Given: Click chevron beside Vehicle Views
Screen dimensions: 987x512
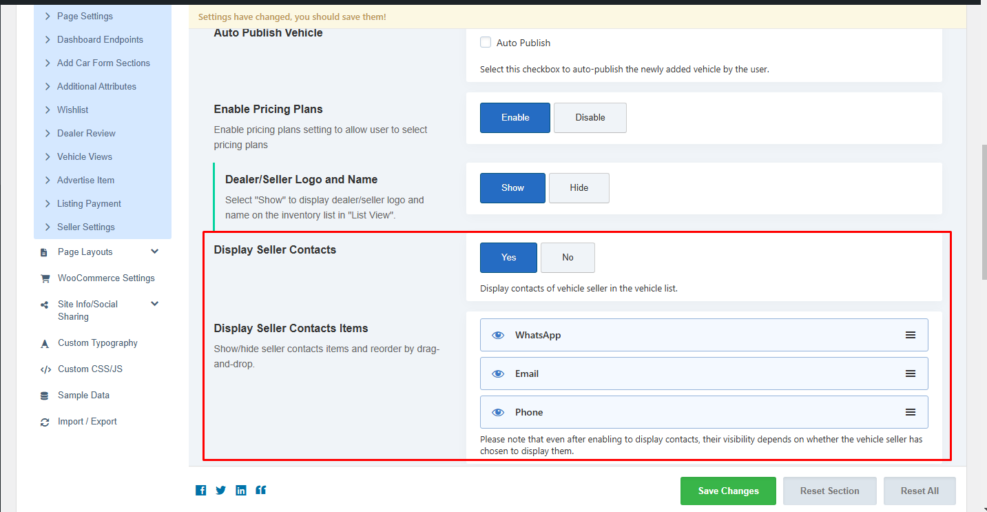Looking at the screenshot, I should (x=48, y=156).
